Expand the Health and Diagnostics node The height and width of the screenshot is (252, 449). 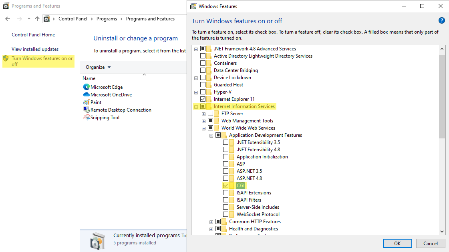click(x=211, y=229)
